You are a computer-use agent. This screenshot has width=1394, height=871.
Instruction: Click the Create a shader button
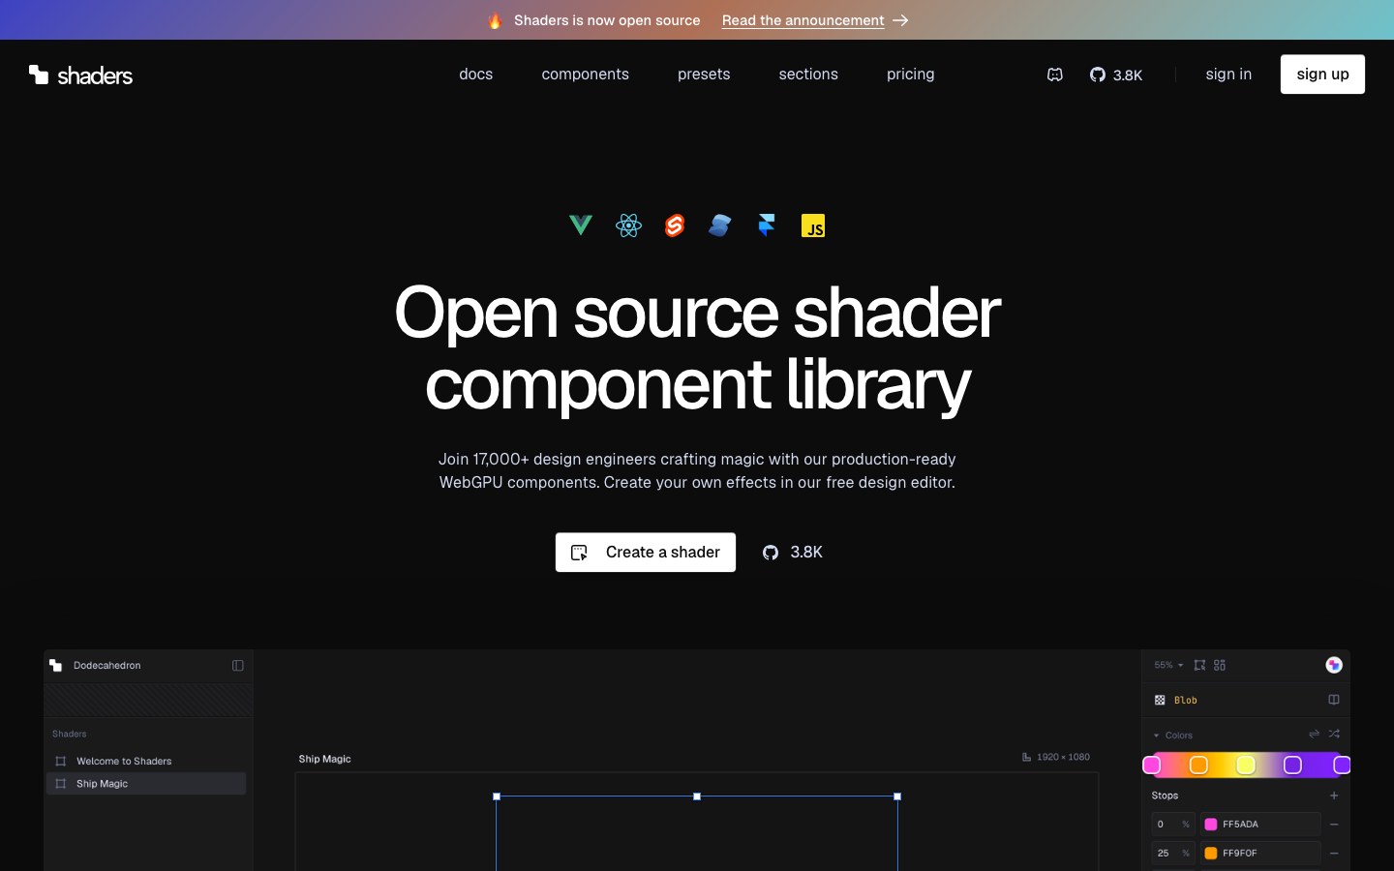coord(646,553)
